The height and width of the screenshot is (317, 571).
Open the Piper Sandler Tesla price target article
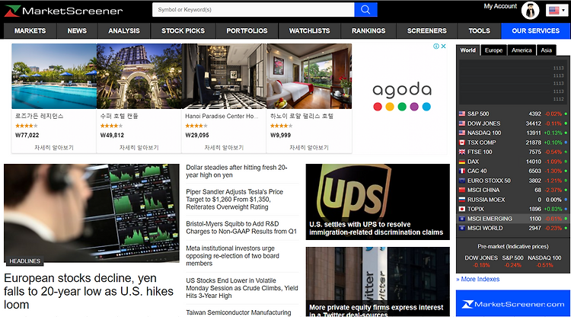(x=234, y=200)
